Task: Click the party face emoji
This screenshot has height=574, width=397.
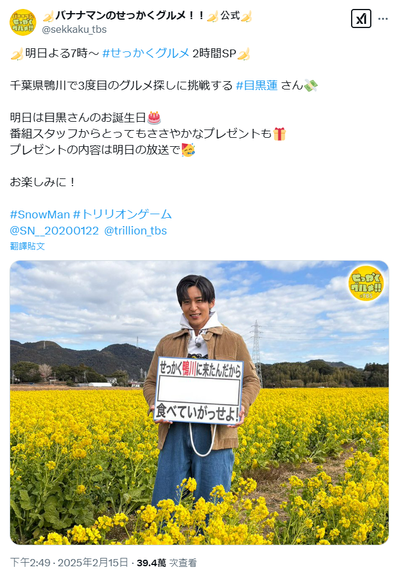Action: click(x=188, y=150)
